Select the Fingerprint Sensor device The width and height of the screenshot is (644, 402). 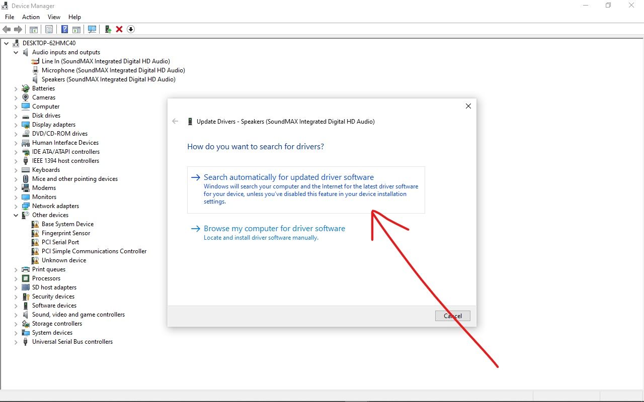click(66, 233)
